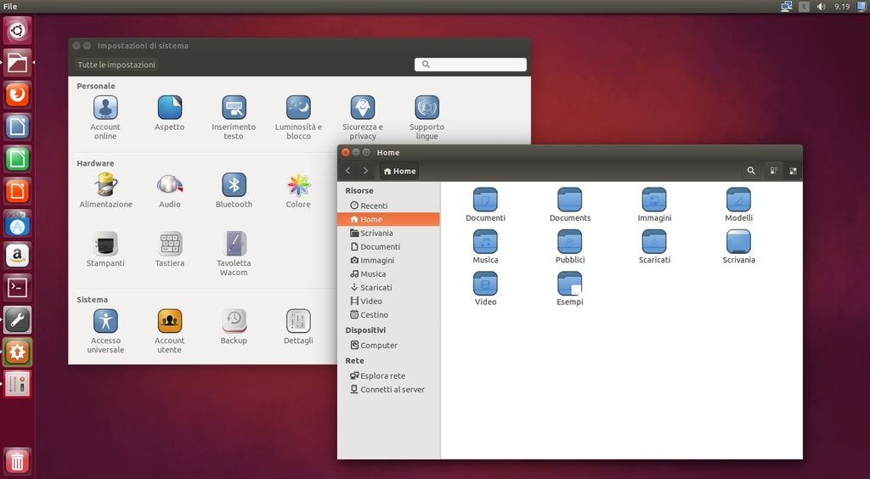Open the Scaricati folder icon
The width and height of the screenshot is (870, 479).
click(654, 242)
